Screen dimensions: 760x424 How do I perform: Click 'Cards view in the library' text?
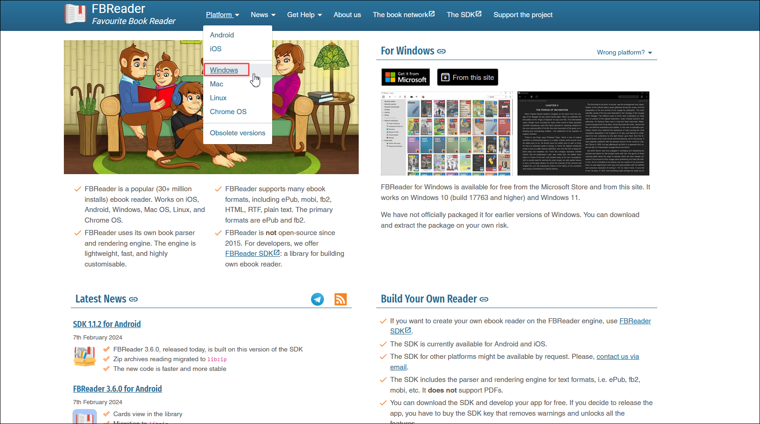148,414
